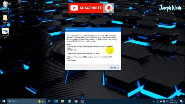The image size is (185, 104).
Task: Click into the Buscar taskbar search field
Action: [26, 101]
